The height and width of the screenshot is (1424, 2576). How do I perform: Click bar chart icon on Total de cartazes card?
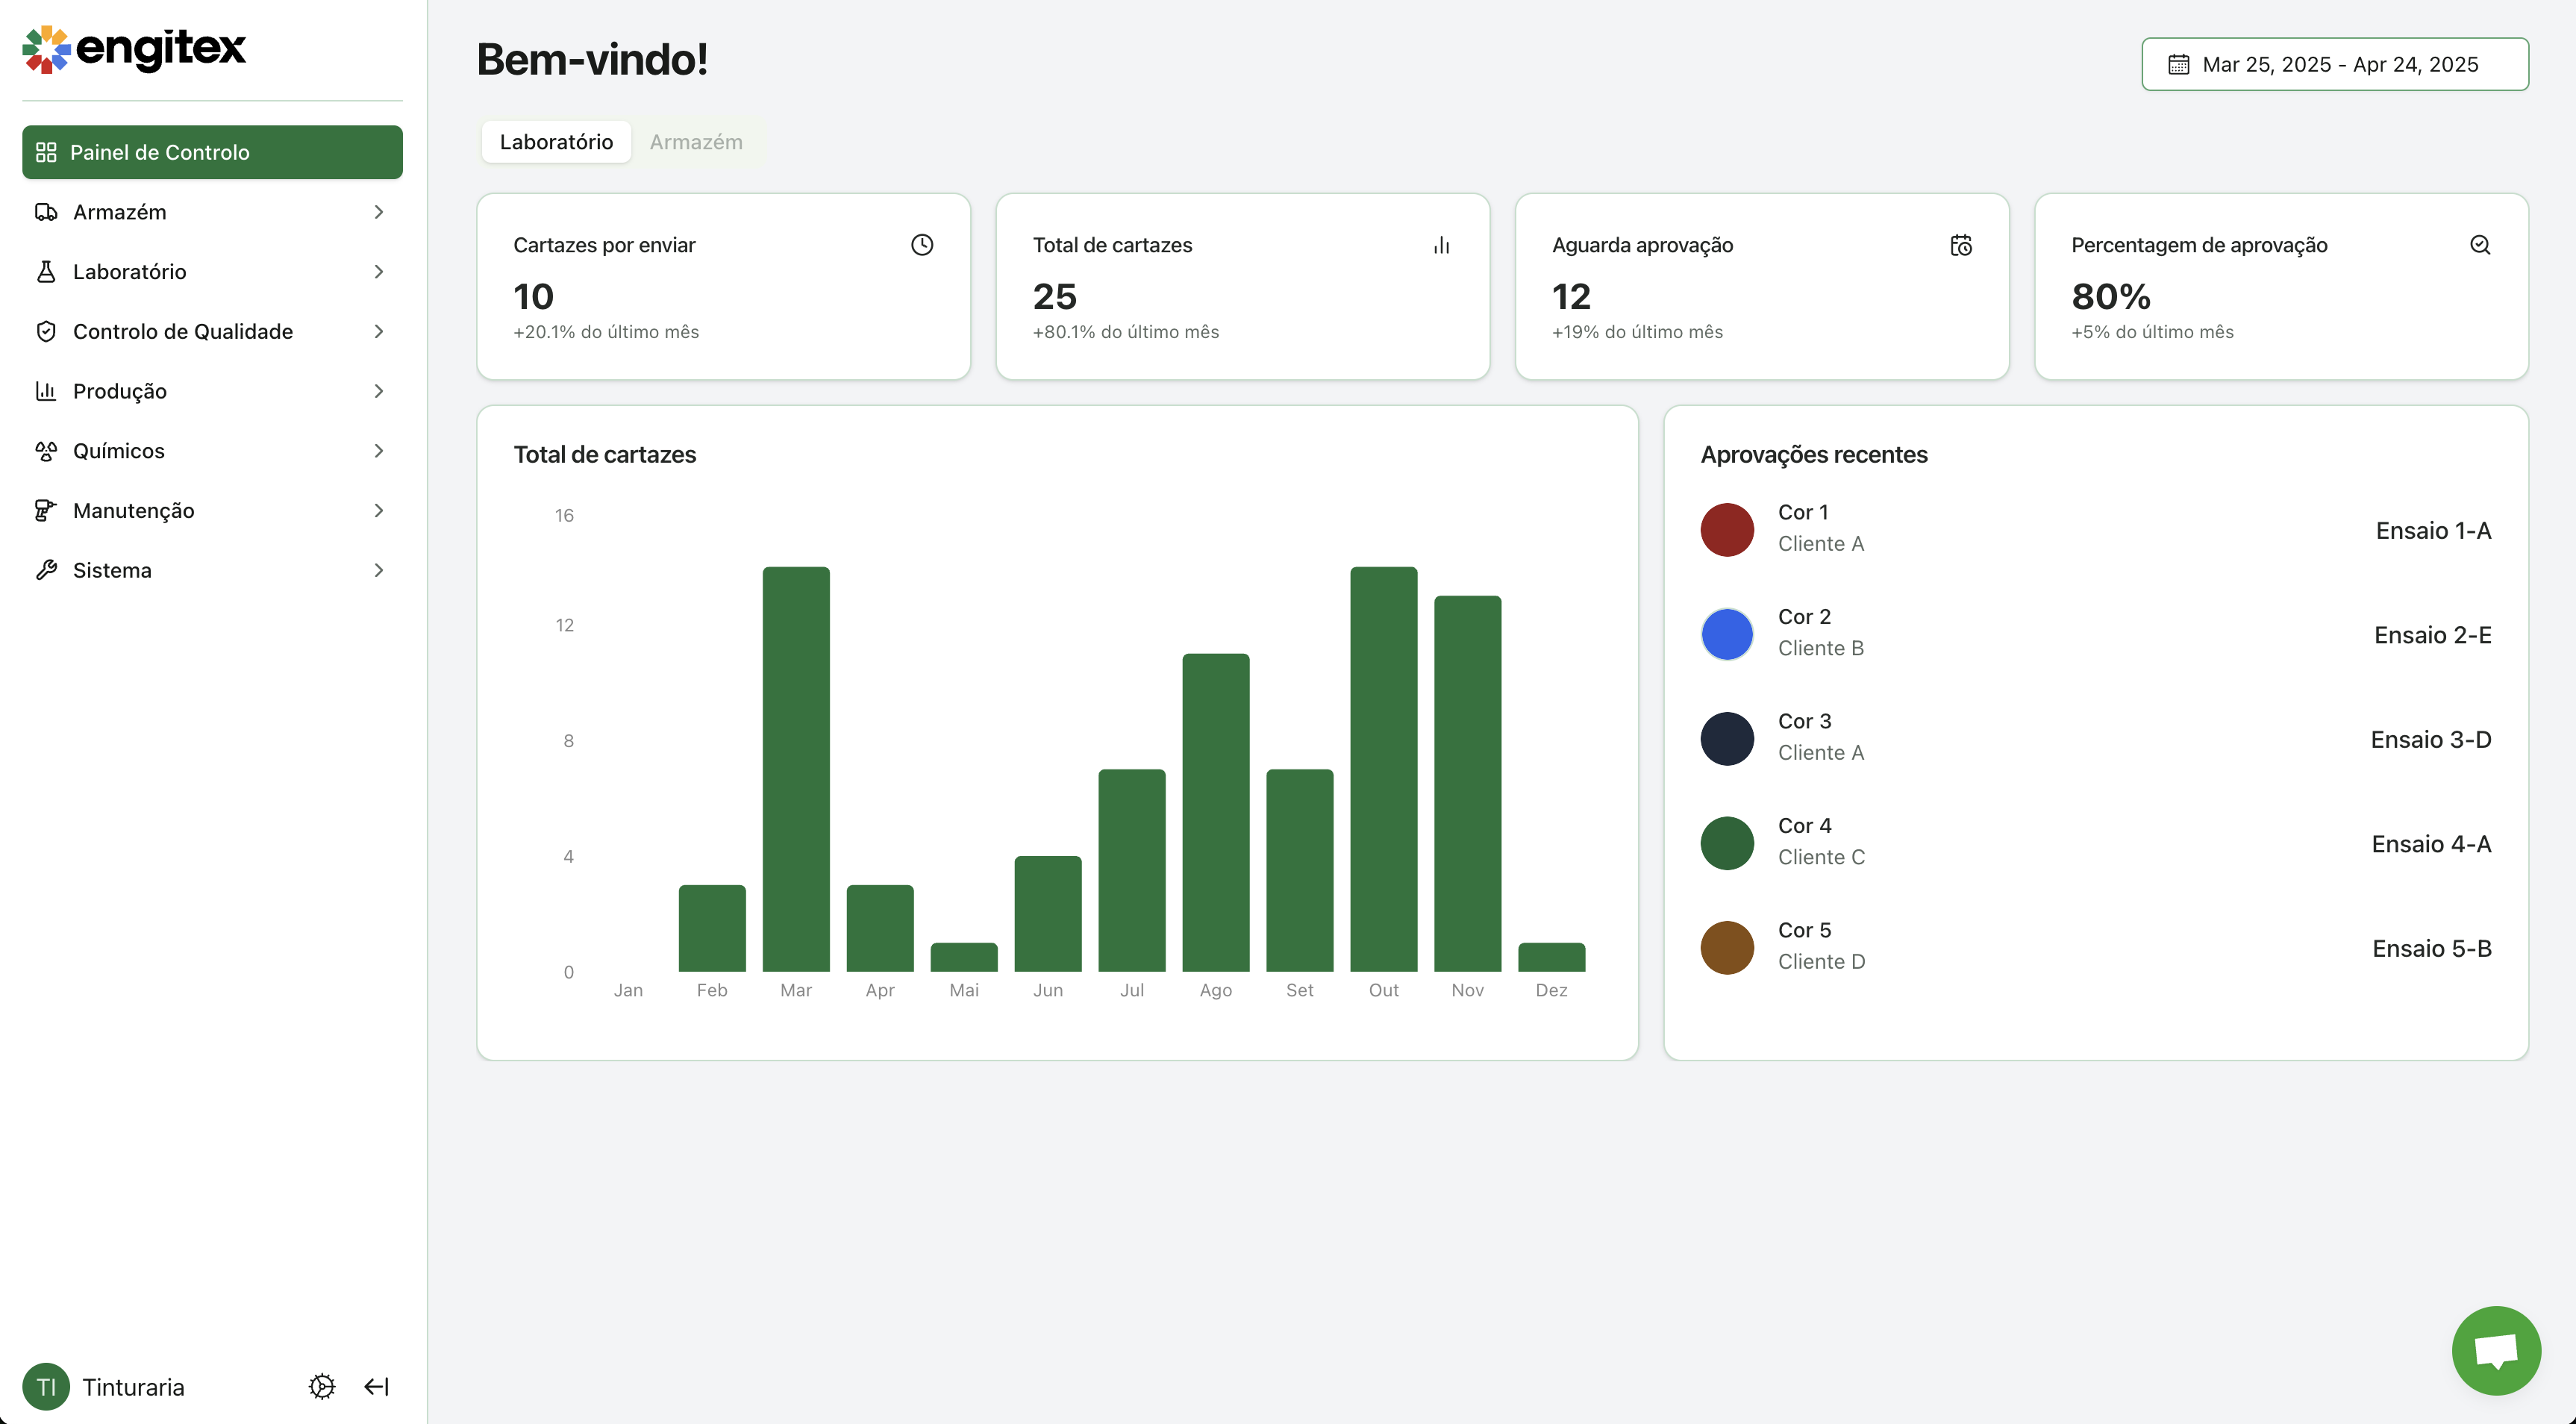(1441, 245)
